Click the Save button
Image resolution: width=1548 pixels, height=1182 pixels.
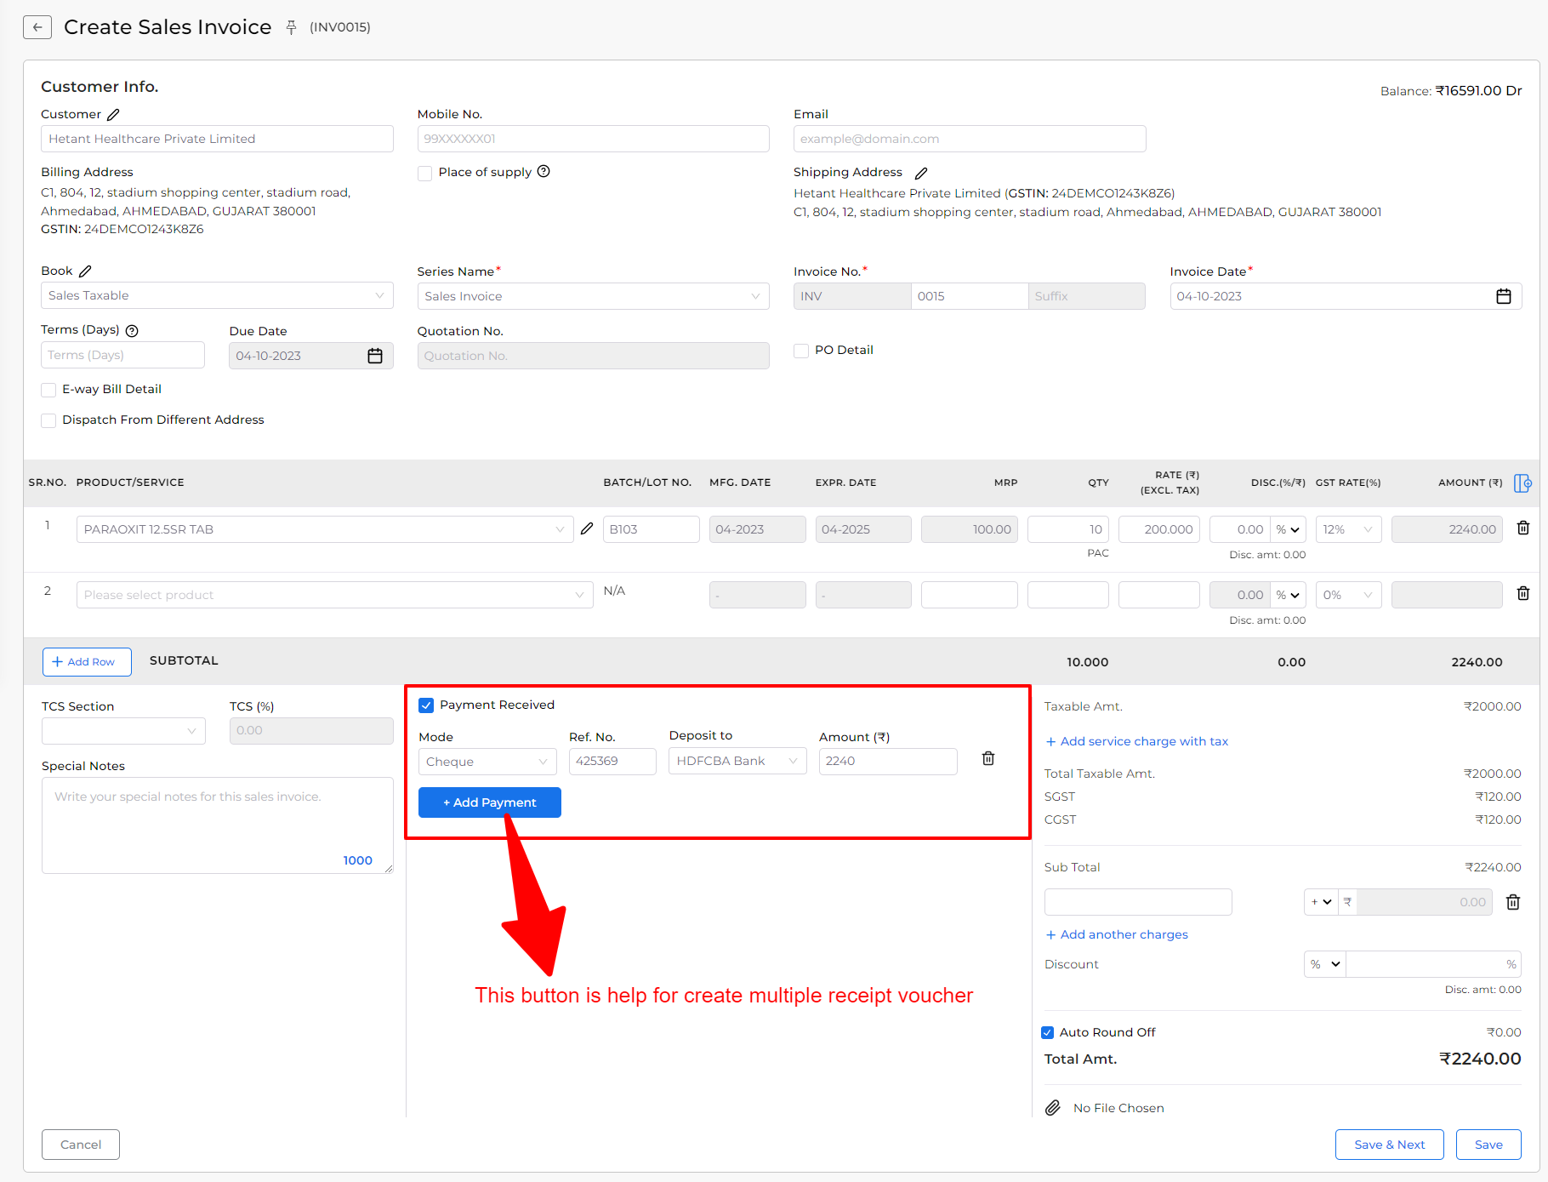[1488, 1145]
